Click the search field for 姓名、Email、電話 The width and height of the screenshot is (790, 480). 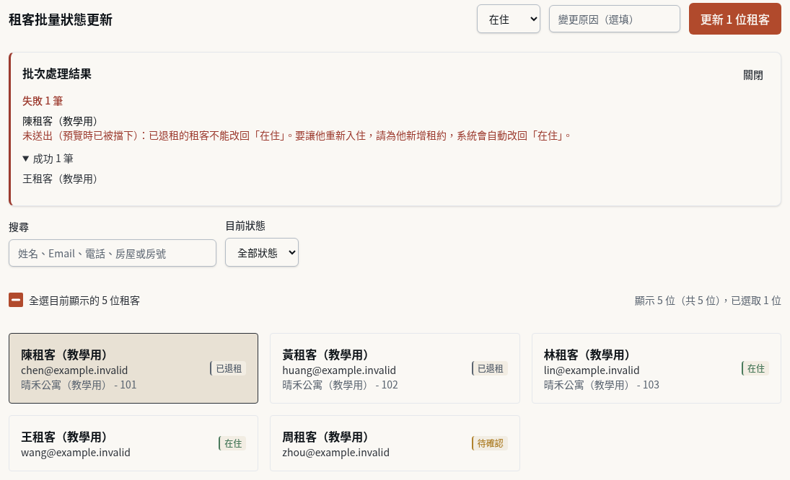click(113, 253)
